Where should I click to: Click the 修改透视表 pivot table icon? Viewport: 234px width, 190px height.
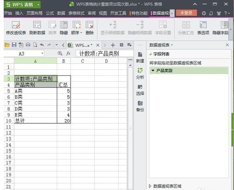(x=16, y=25)
